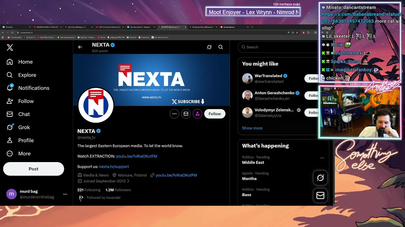Click the Post button
This screenshot has height=227, width=405.
point(34,169)
